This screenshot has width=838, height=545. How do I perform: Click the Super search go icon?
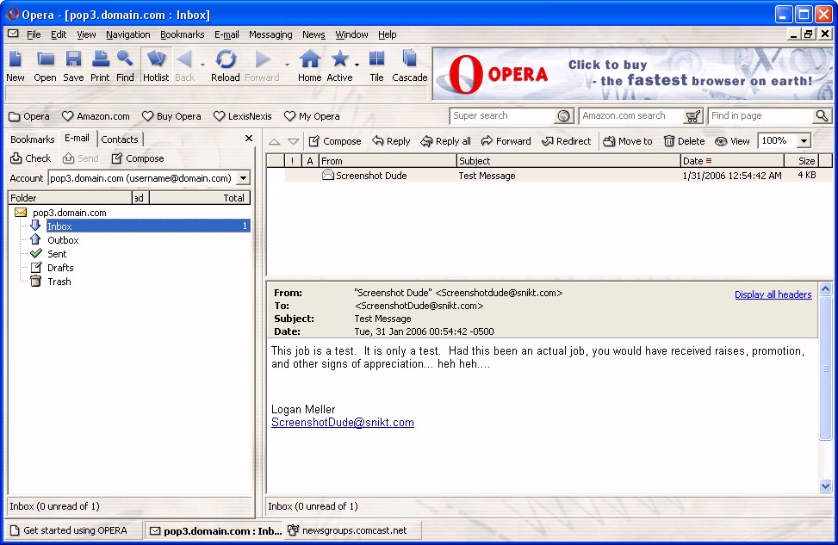tap(563, 116)
